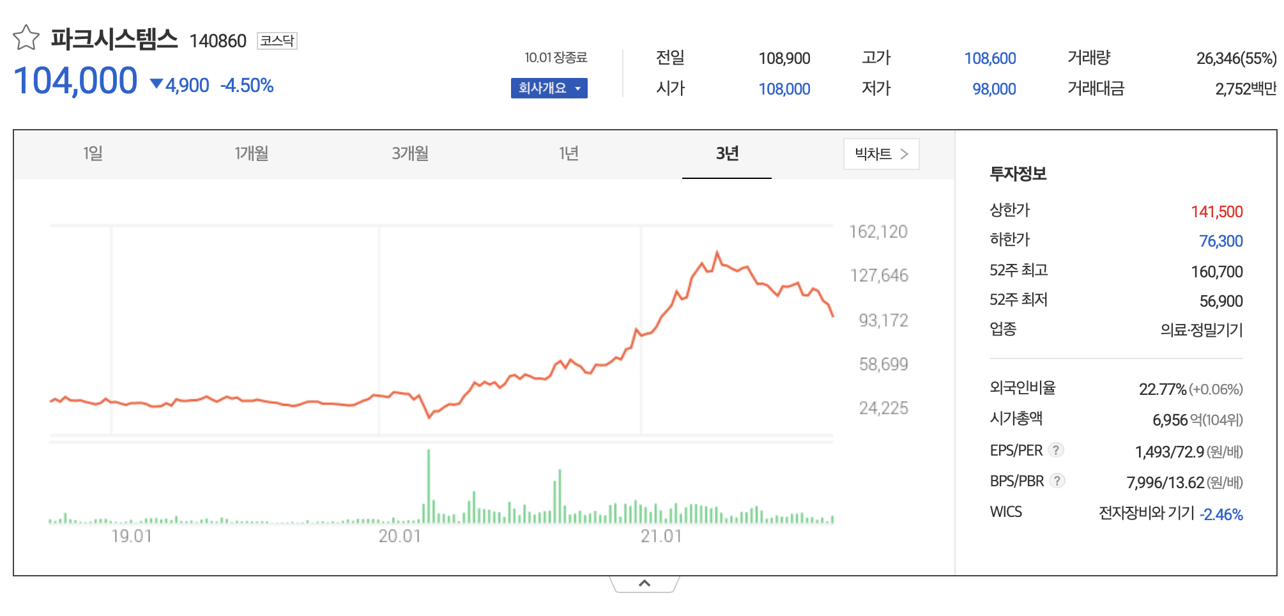The width and height of the screenshot is (1284, 616).
Task: Click the 전일 value 108,900
Action: pyautogui.click(x=784, y=58)
